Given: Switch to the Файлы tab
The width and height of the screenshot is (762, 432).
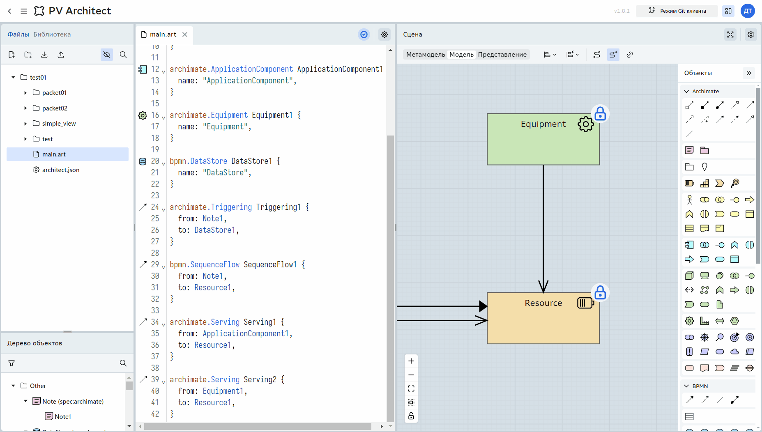Looking at the screenshot, I should pos(18,34).
